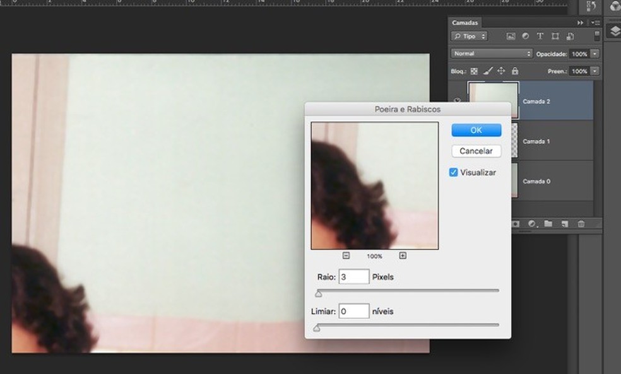Click the Limiar threshold input field
This screenshot has width=621, height=374.
click(354, 312)
